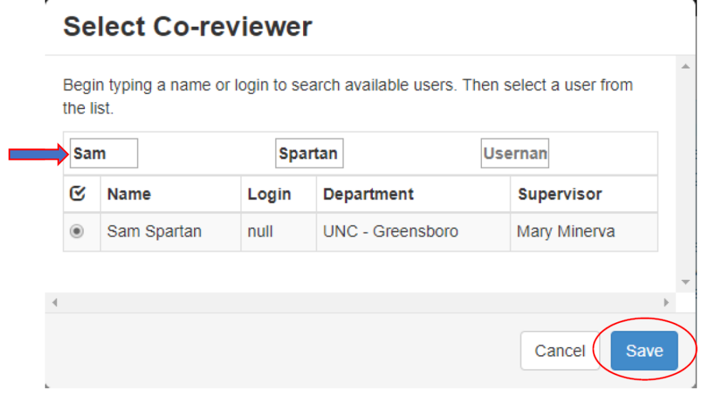702x399 pixels.
Task: Click the UNC - Greensboro department cell
Action: coord(390,232)
